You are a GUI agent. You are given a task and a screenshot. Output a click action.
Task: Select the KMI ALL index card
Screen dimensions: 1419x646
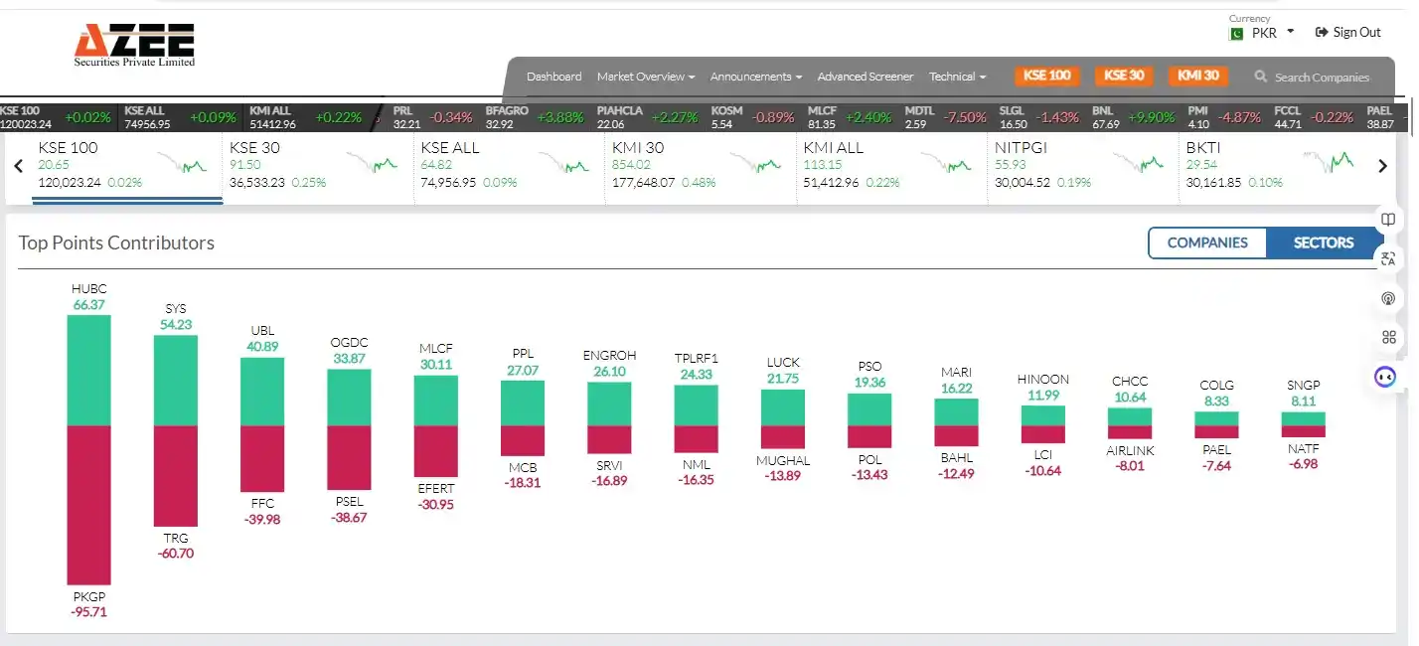point(892,166)
